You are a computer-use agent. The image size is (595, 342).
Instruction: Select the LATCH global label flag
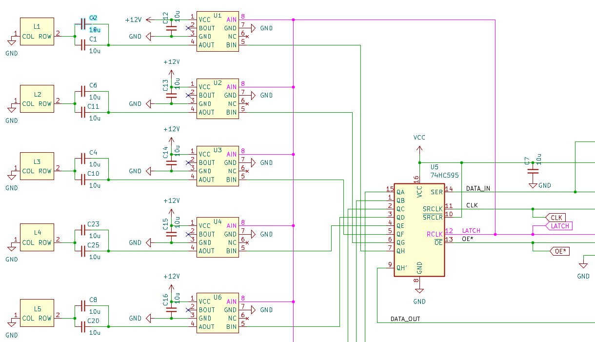point(559,226)
